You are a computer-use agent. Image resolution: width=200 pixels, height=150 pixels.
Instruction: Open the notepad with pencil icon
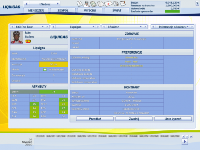[123, 4]
